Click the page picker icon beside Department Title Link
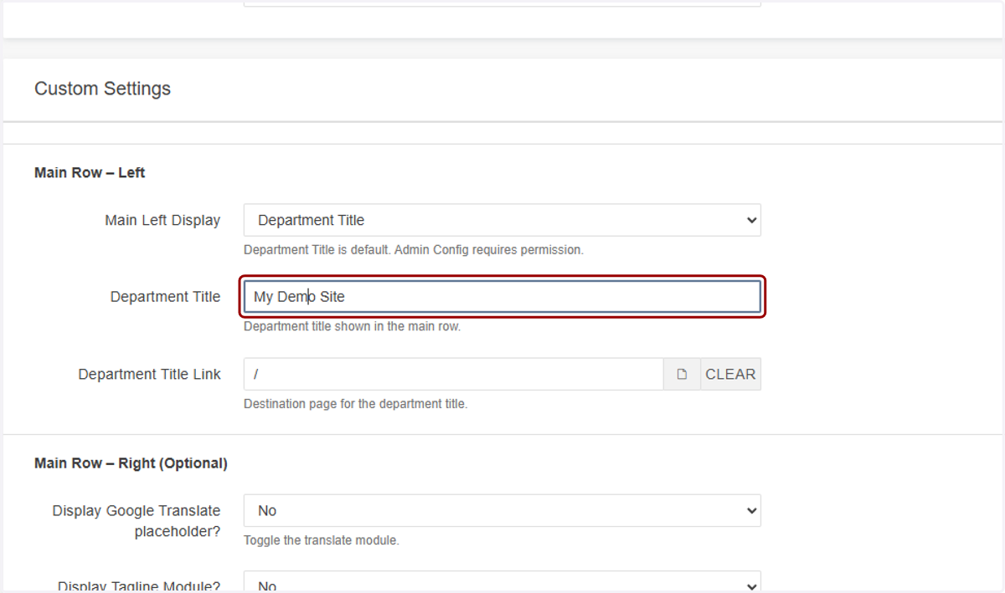Screen dimensions: 1005x593 tap(682, 374)
